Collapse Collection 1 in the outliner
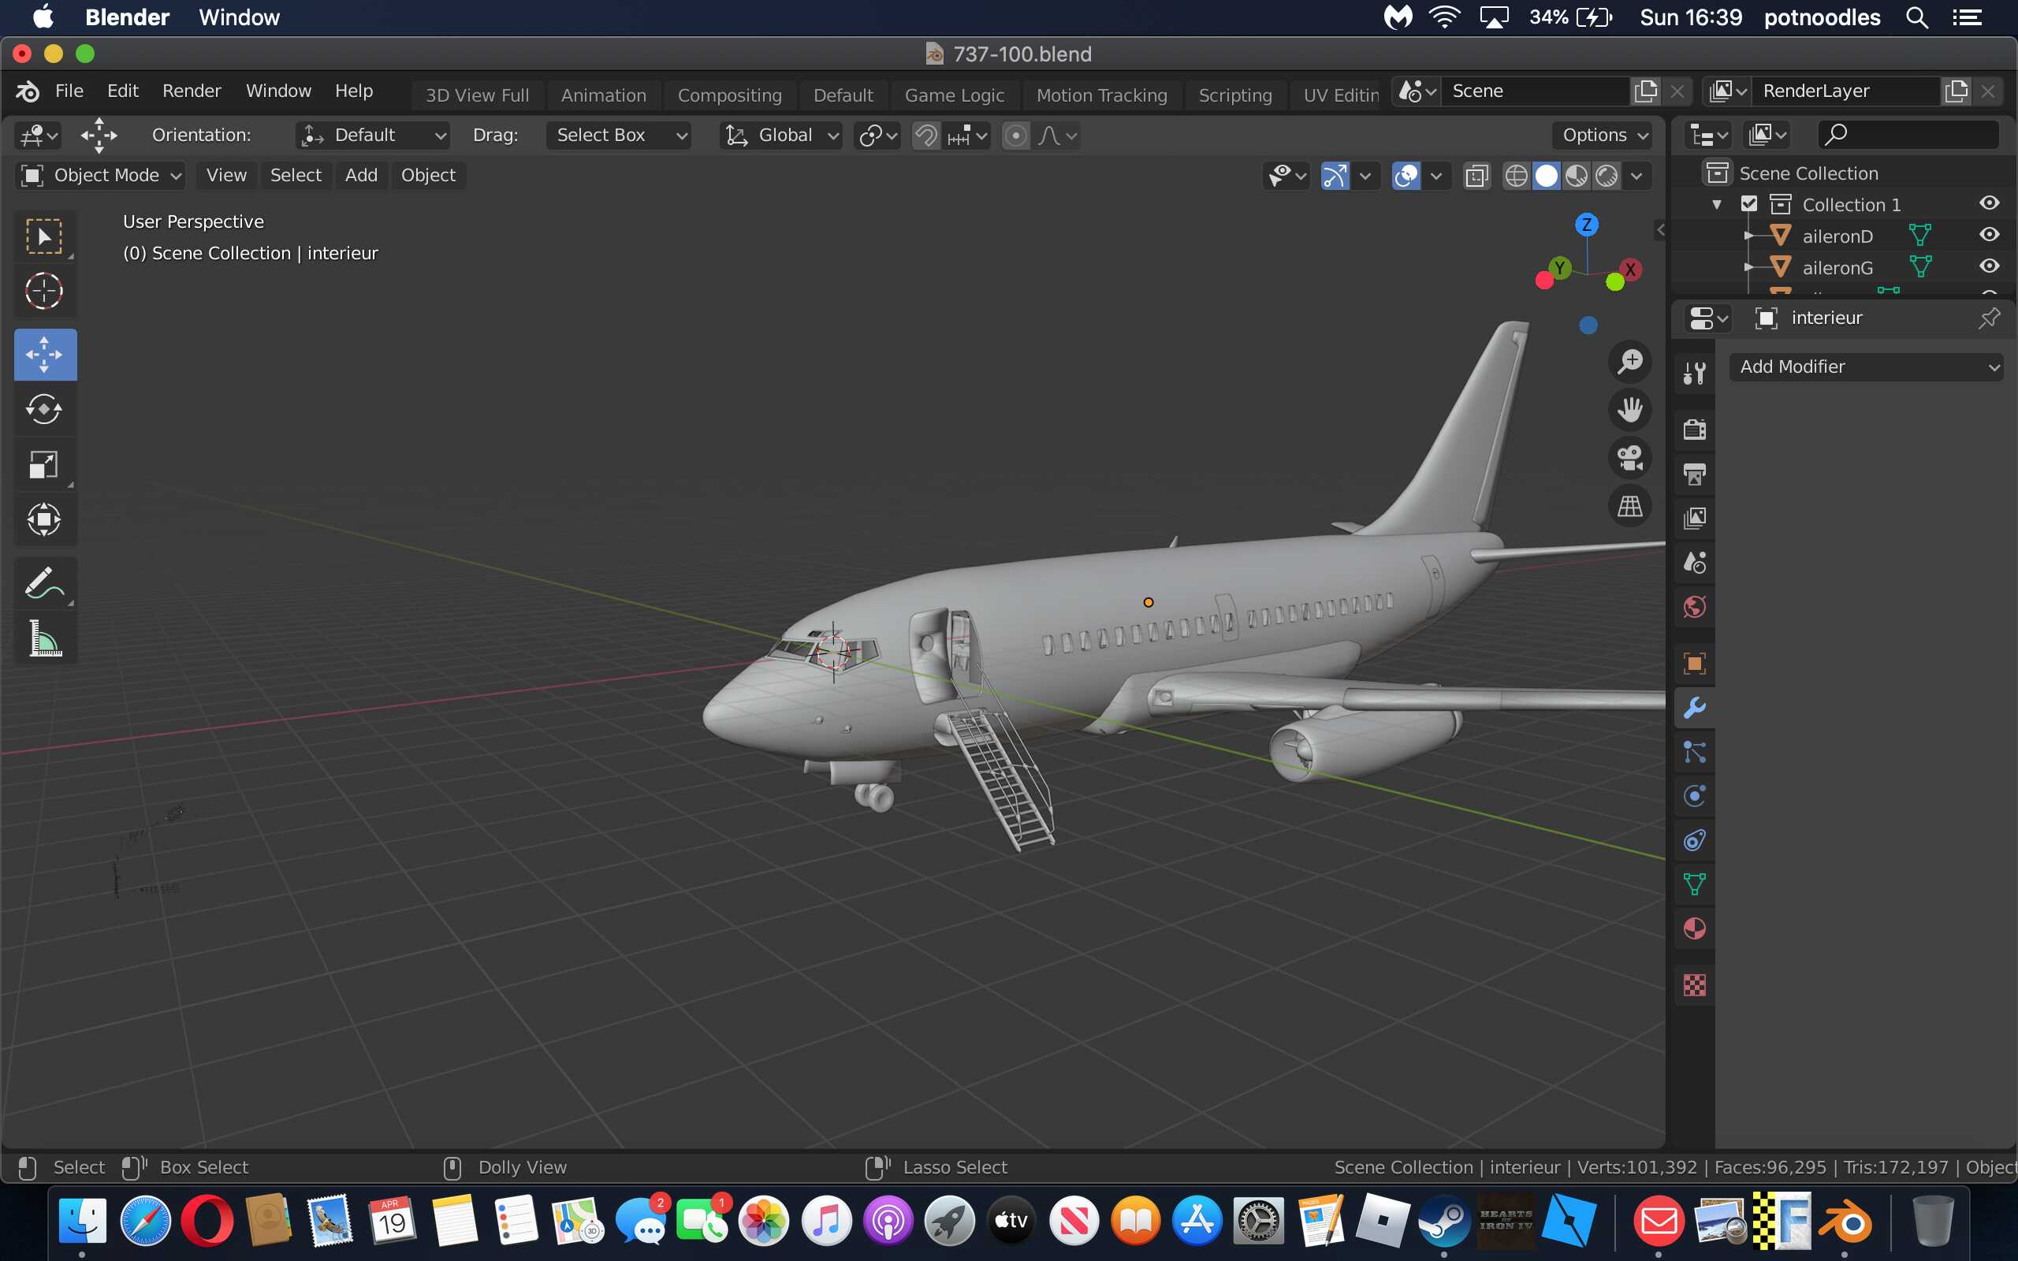The height and width of the screenshot is (1261, 2018). [1717, 203]
